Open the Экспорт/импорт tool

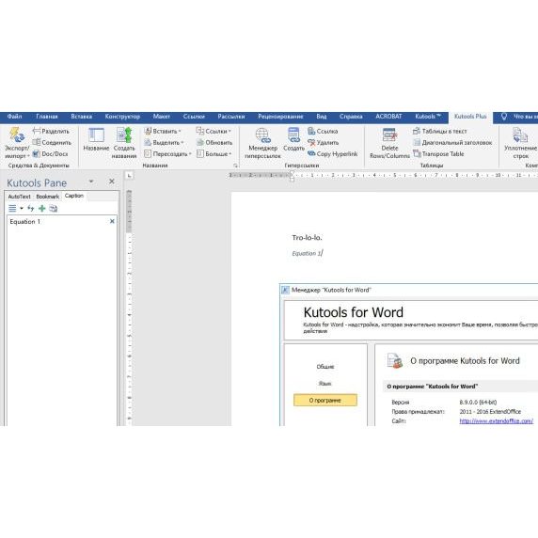coord(17,143)
